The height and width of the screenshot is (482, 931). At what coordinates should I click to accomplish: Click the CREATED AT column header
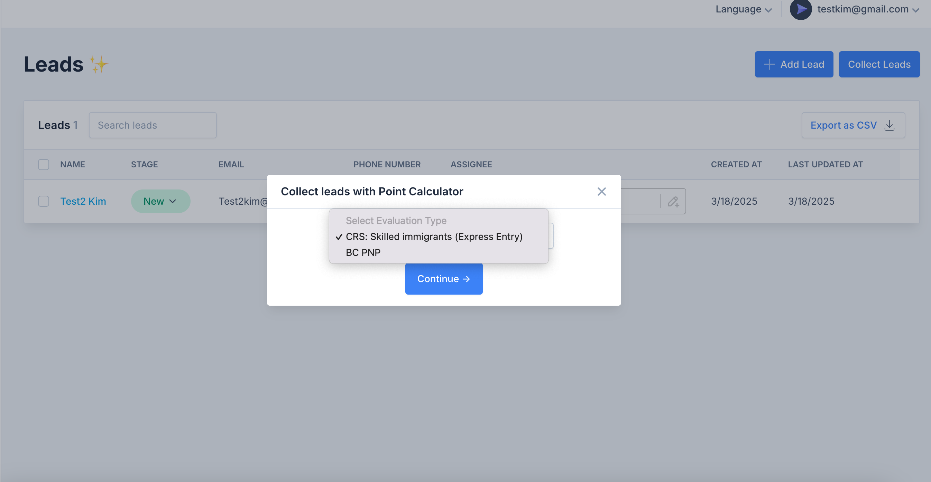point(736,164)
